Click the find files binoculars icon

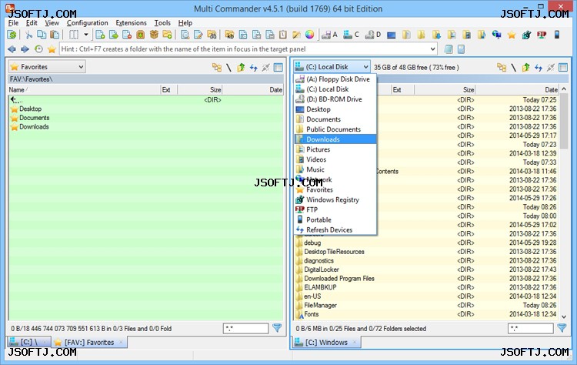click(212, 35)
